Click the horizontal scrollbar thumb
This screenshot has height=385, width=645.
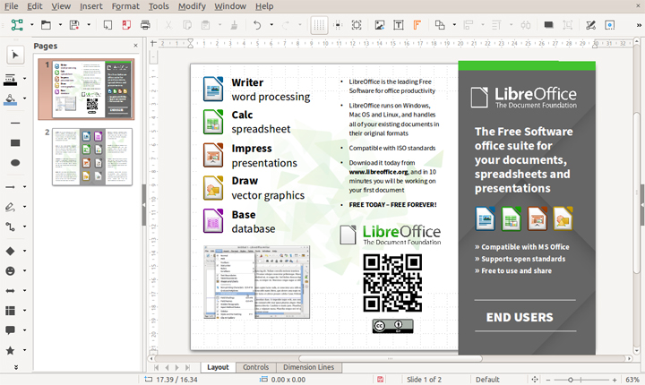point(390,358)
